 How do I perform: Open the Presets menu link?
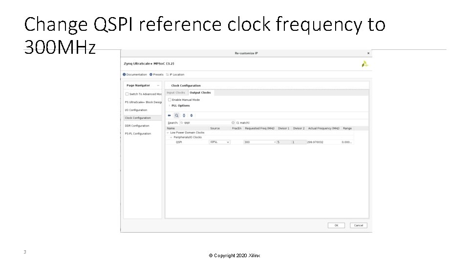[x=158, y=74]
